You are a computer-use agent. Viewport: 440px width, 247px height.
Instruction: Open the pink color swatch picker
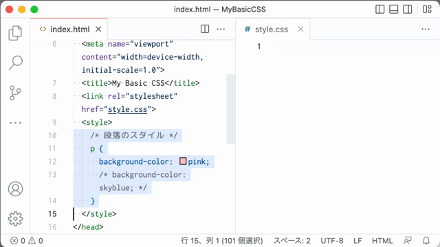click(183, 161)
